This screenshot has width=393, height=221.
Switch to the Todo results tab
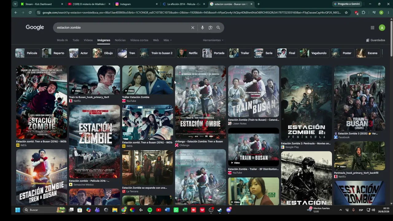(x=76, y=40)
